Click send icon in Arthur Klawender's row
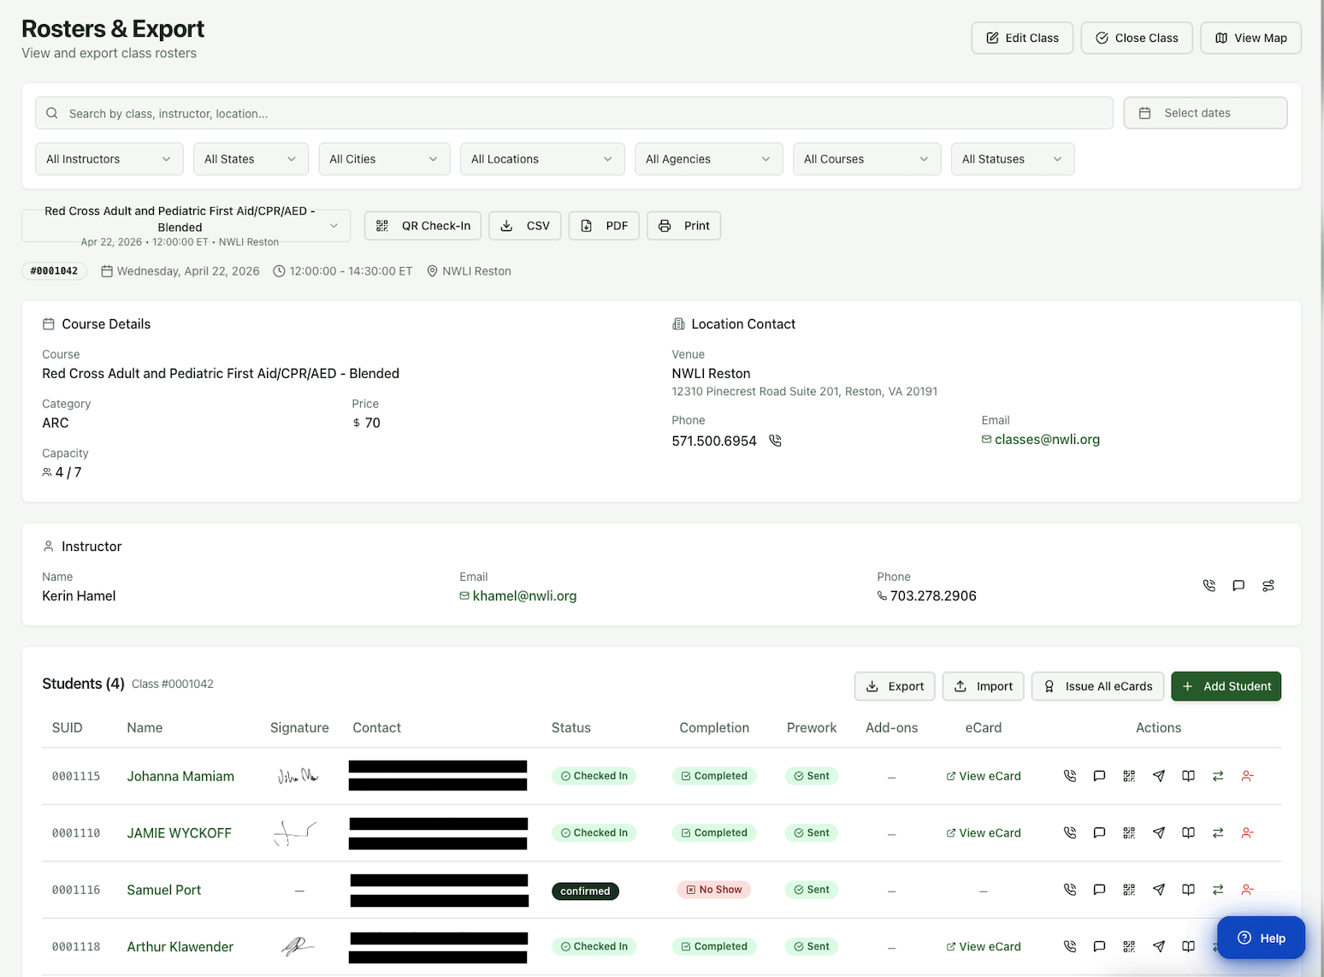1324x977 pixels. pyautogui.click(x=1158, y=946)
